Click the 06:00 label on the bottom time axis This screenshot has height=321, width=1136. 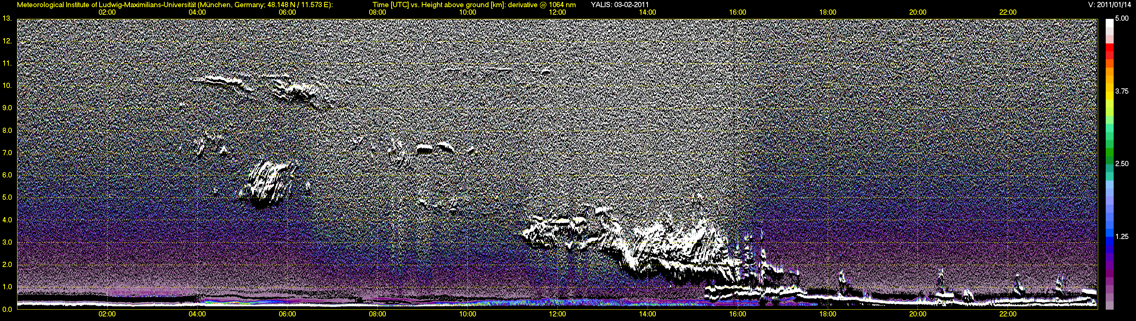point(287,314)
